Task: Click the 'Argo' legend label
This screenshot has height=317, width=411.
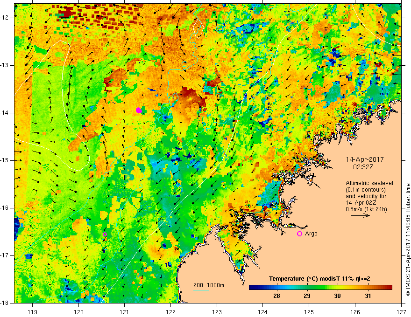Action: pyautogui.click(x=311, y=234)
